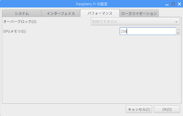Confirm settings with OK(O) button
The height and width of the screenshot is (116, 183).
click(167, 109)
